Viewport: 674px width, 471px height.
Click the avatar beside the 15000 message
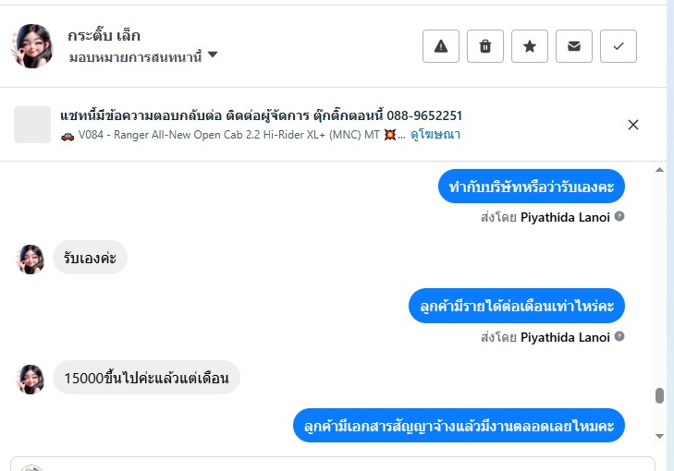coord(31,379)
